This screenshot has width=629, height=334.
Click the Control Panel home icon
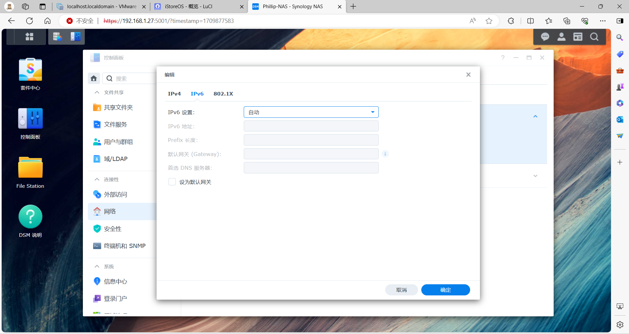coord(94,79)
